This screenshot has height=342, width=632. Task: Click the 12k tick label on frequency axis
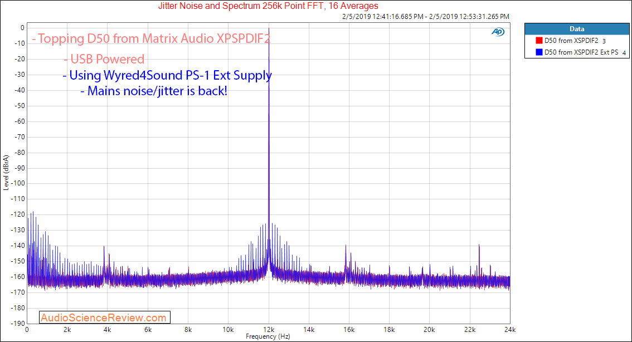click(269, 330)
